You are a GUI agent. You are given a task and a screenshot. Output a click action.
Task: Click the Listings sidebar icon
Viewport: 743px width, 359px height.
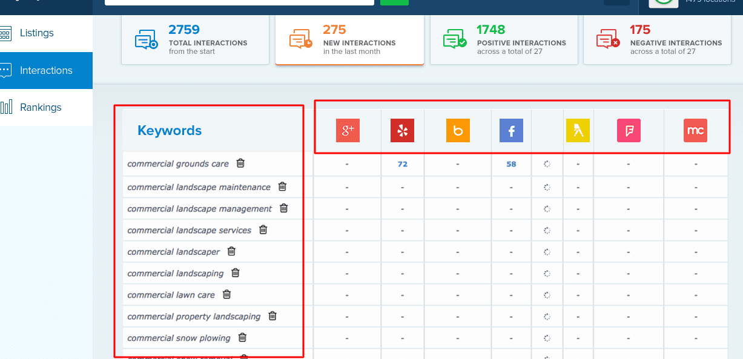tap(5, 33)
